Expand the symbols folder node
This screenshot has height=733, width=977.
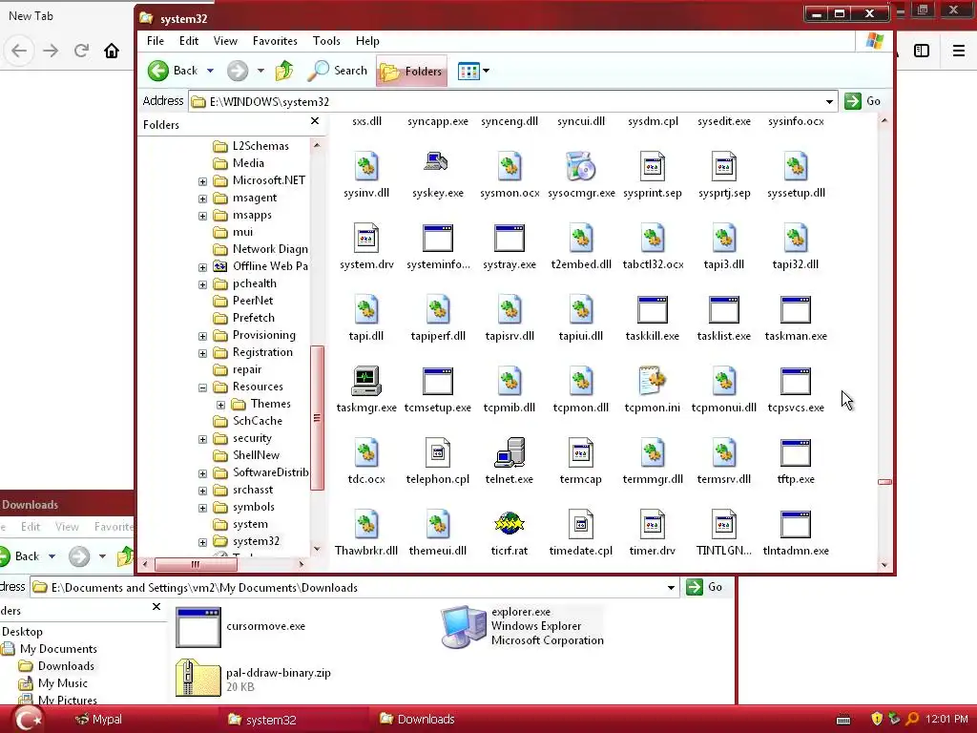click(202, 508)
